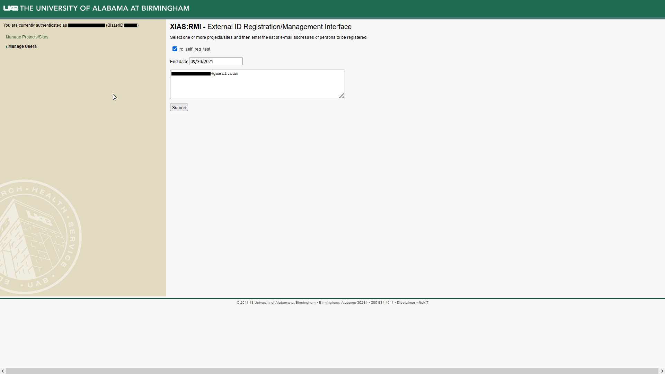The width and height of the screenshot is (665, 374).
Task: Click the University of Alabama at Birmingham header title
Action: [x=105, y=8]
